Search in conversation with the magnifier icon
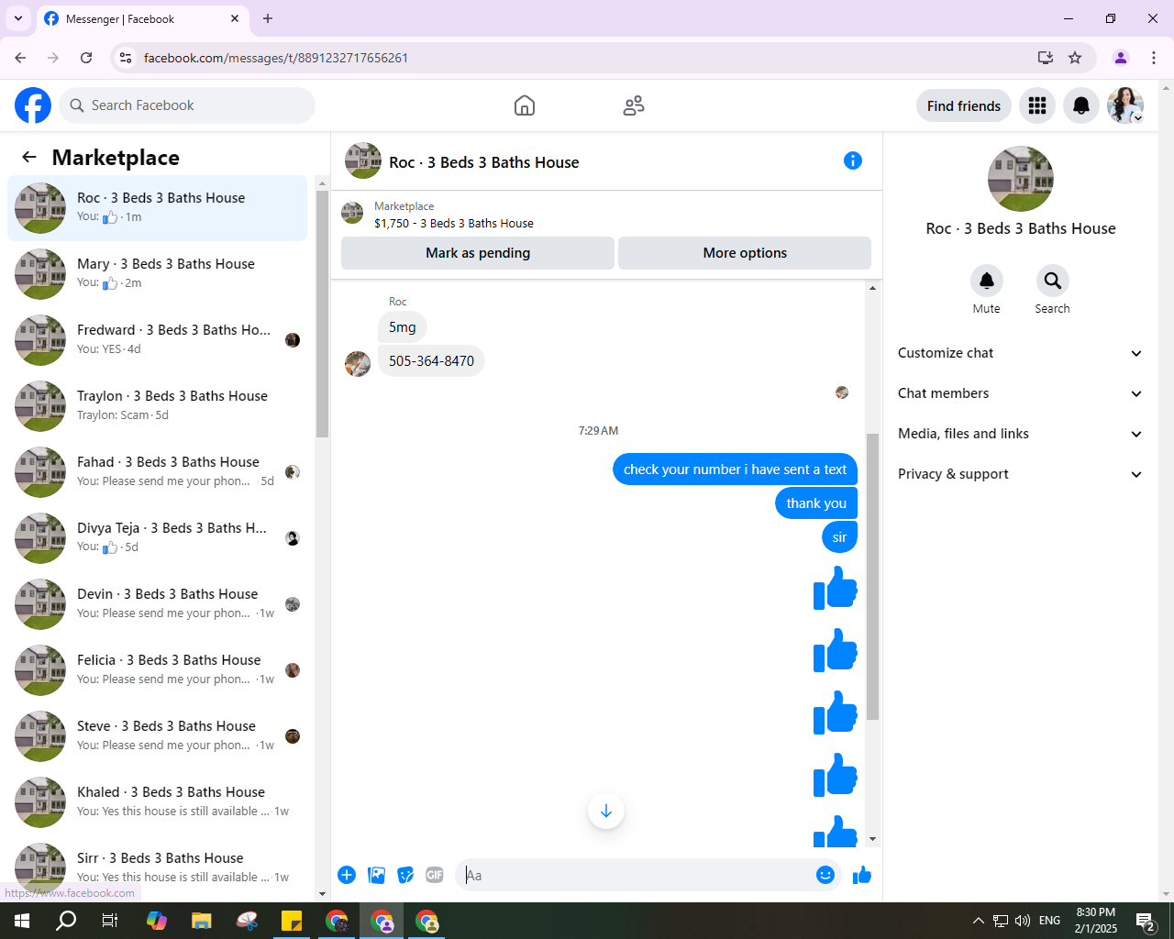1174x939 pixels. (x=1053, y=281)
